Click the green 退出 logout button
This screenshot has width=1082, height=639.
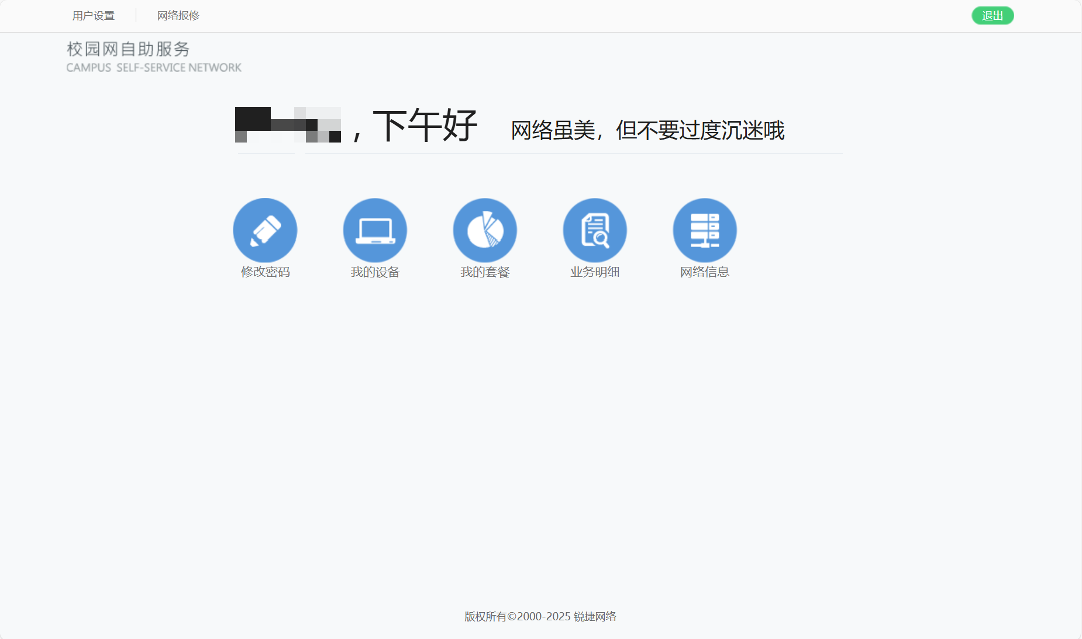(993, 16)
